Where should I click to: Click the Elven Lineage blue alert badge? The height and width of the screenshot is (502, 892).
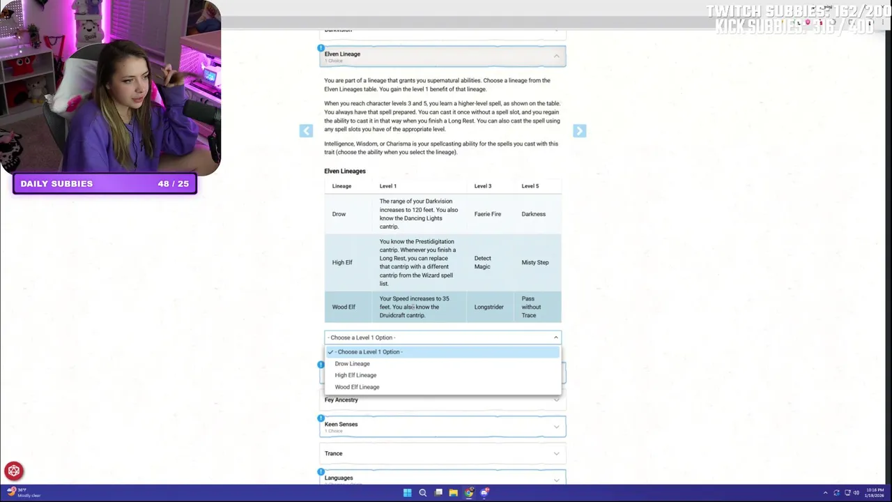tap(321, 48)
